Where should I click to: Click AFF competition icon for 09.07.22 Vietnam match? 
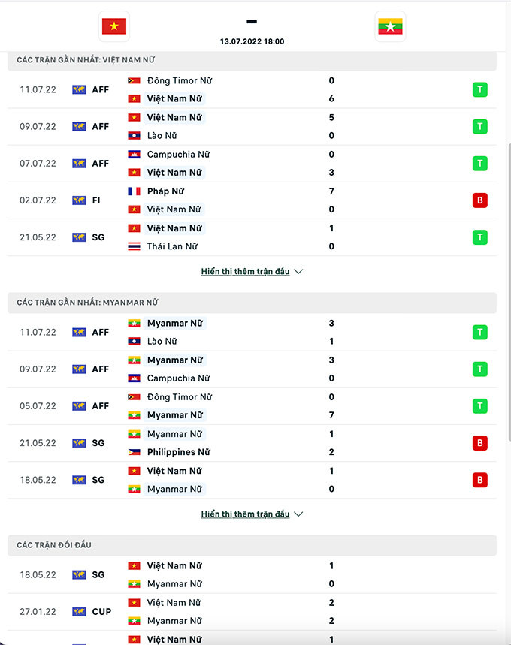(79, 127)
